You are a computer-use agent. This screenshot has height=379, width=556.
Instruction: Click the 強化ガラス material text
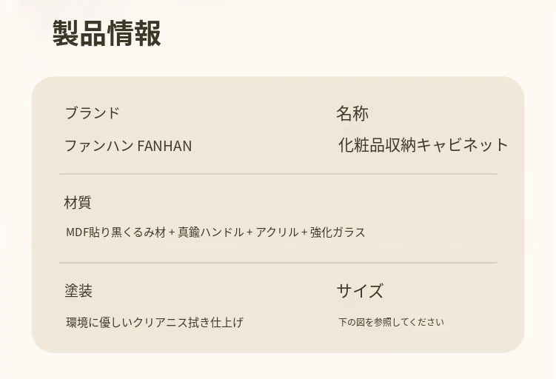[338, 232]
